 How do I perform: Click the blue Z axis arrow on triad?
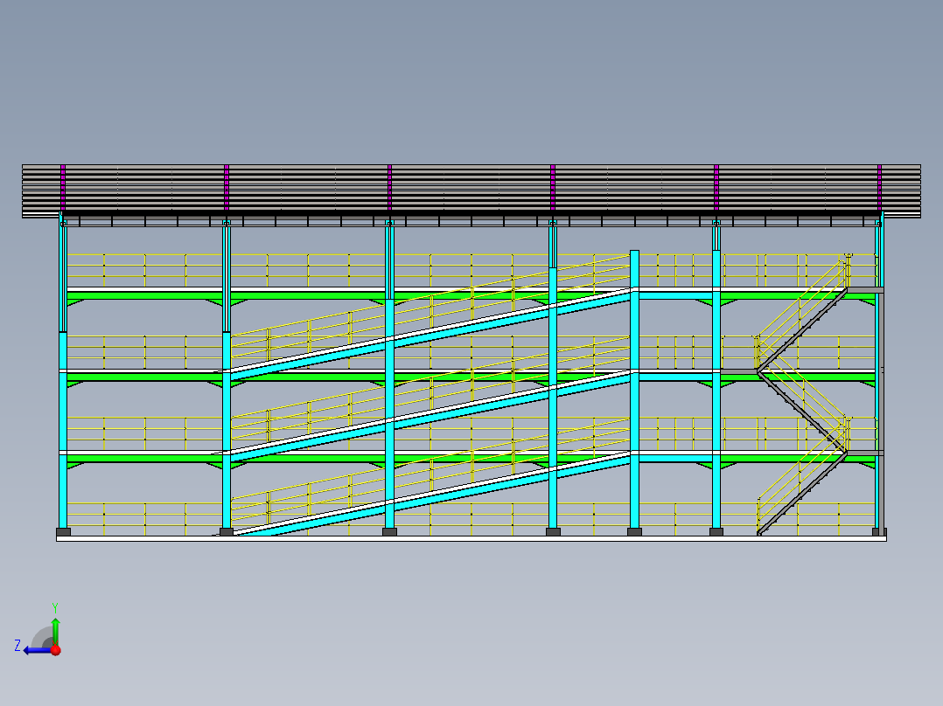coord(38,651)
